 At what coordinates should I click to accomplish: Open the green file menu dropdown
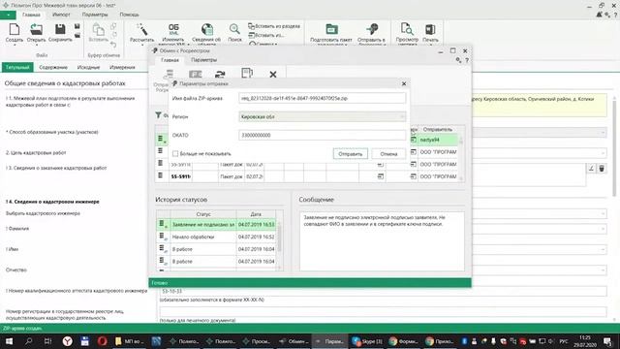tap(8, 15)
